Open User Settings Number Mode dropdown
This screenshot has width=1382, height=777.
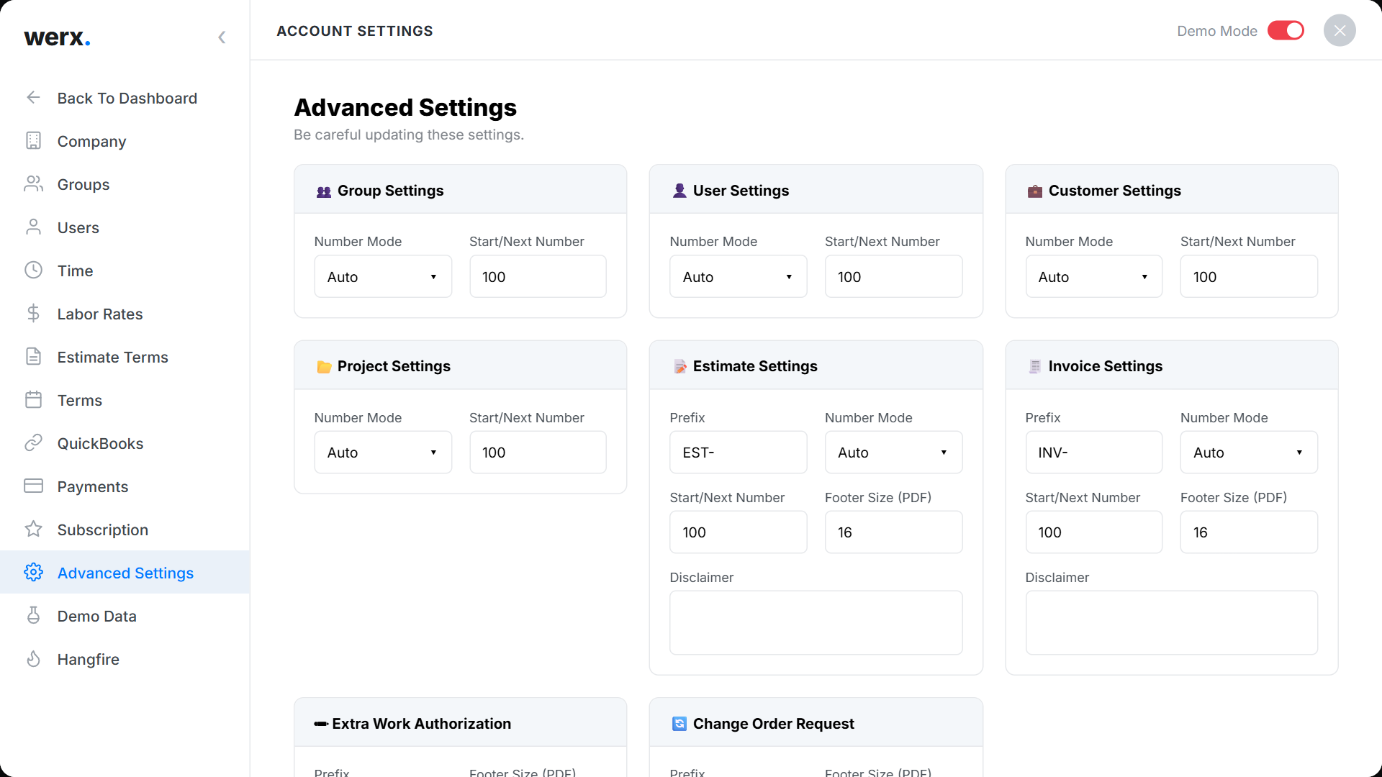739,277
